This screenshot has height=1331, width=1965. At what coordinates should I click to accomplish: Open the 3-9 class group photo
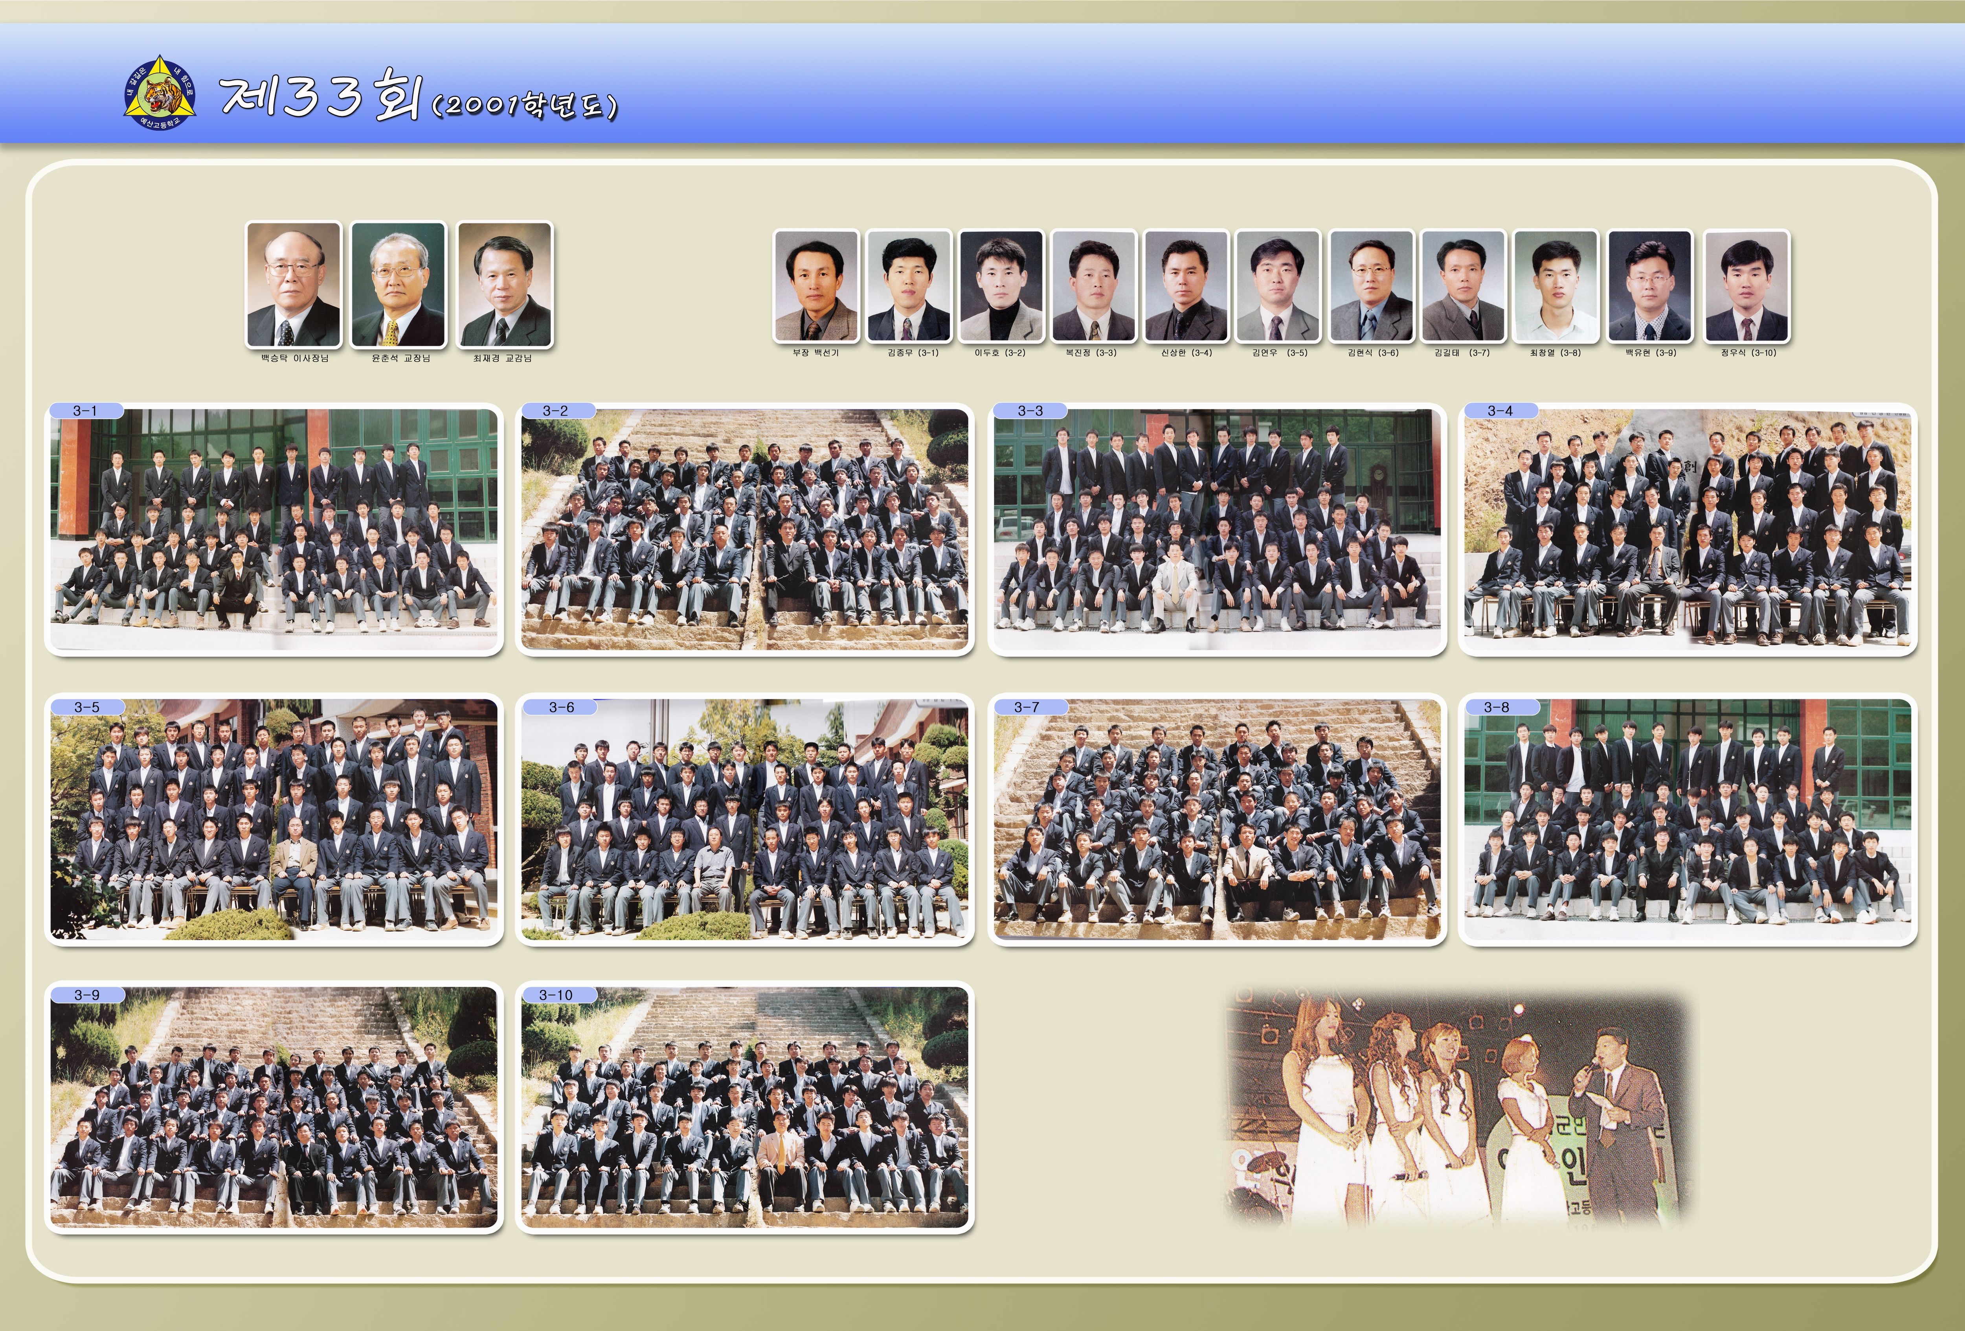273,1108
